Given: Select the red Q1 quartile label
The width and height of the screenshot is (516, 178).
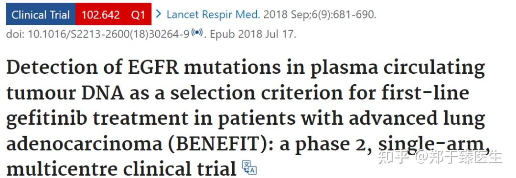Looking at the screenshot, I should [x=138, y=15].
